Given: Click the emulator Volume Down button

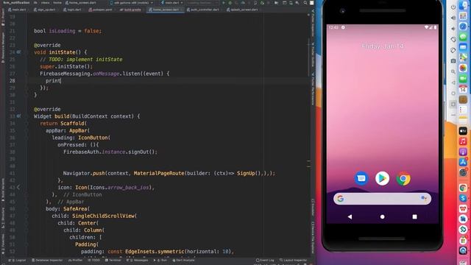Looking at the screenshot, I should tap(453, 29).
